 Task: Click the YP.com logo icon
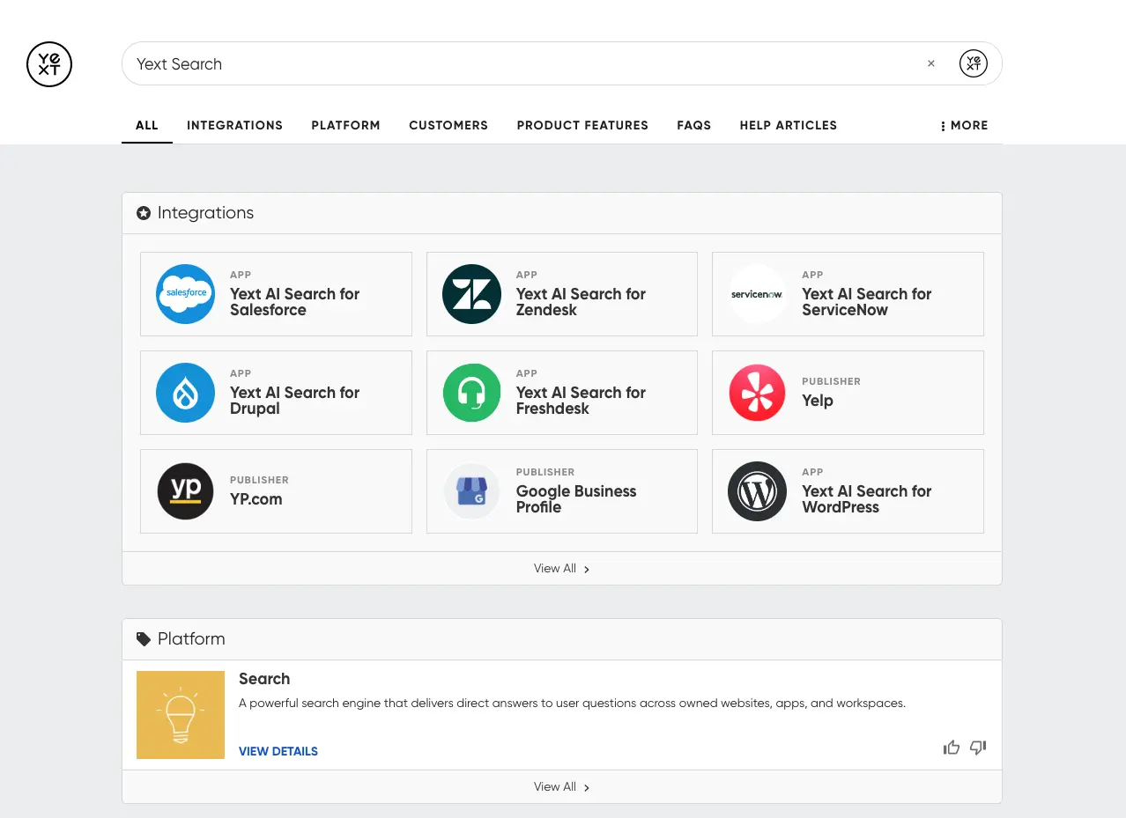[x=185, y=491]
